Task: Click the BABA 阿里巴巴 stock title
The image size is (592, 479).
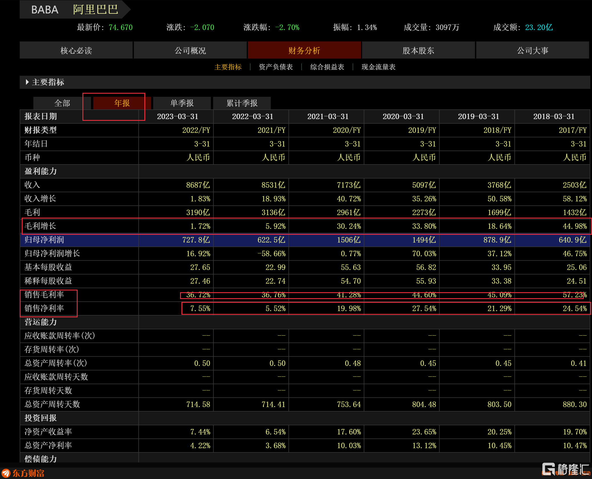Action: pyautogui.click(x=75, y=9)
